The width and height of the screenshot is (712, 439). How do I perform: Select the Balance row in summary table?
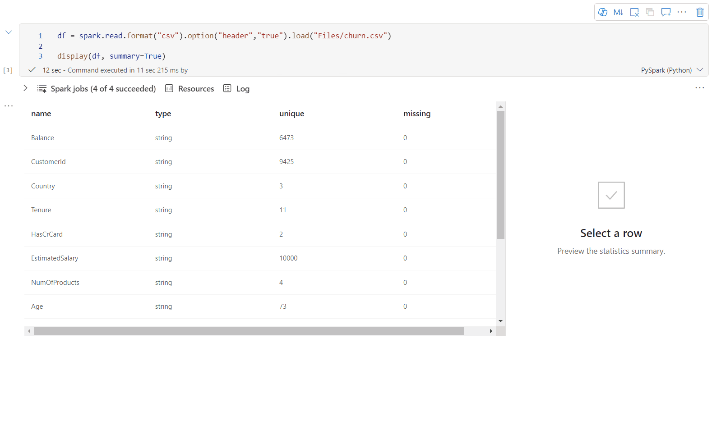point(42,138)
